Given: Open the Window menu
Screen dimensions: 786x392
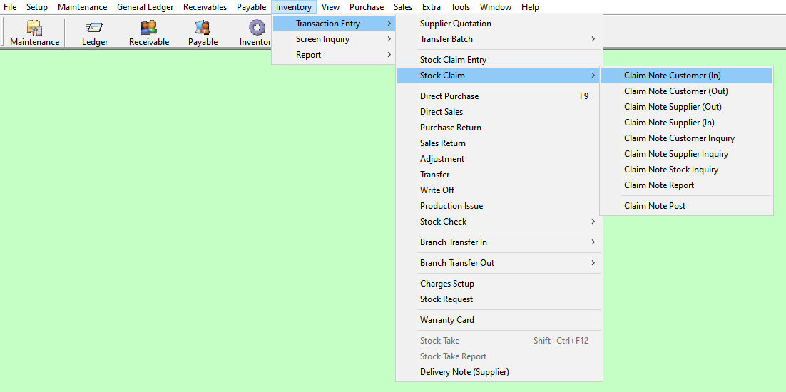Looking at the screenshot, I should 496,7.
